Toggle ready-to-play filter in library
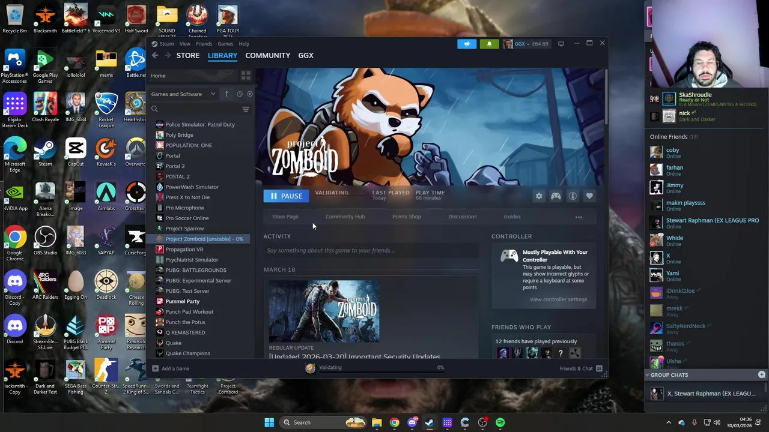The image size is (769, 432). tap(250, 94)
